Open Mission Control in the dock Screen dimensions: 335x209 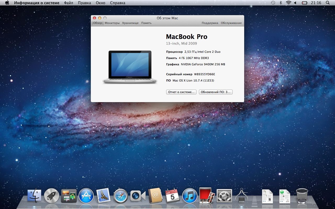pyautogui.click(x=69, y=196)
